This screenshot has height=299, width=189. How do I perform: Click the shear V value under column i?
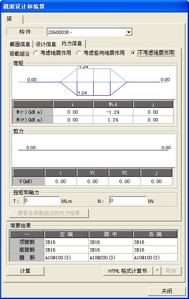click(x=60, y=181)
